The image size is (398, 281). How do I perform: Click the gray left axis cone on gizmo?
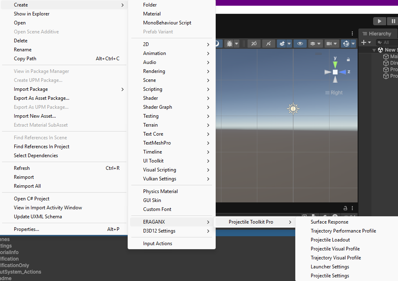tap(328, 72)
